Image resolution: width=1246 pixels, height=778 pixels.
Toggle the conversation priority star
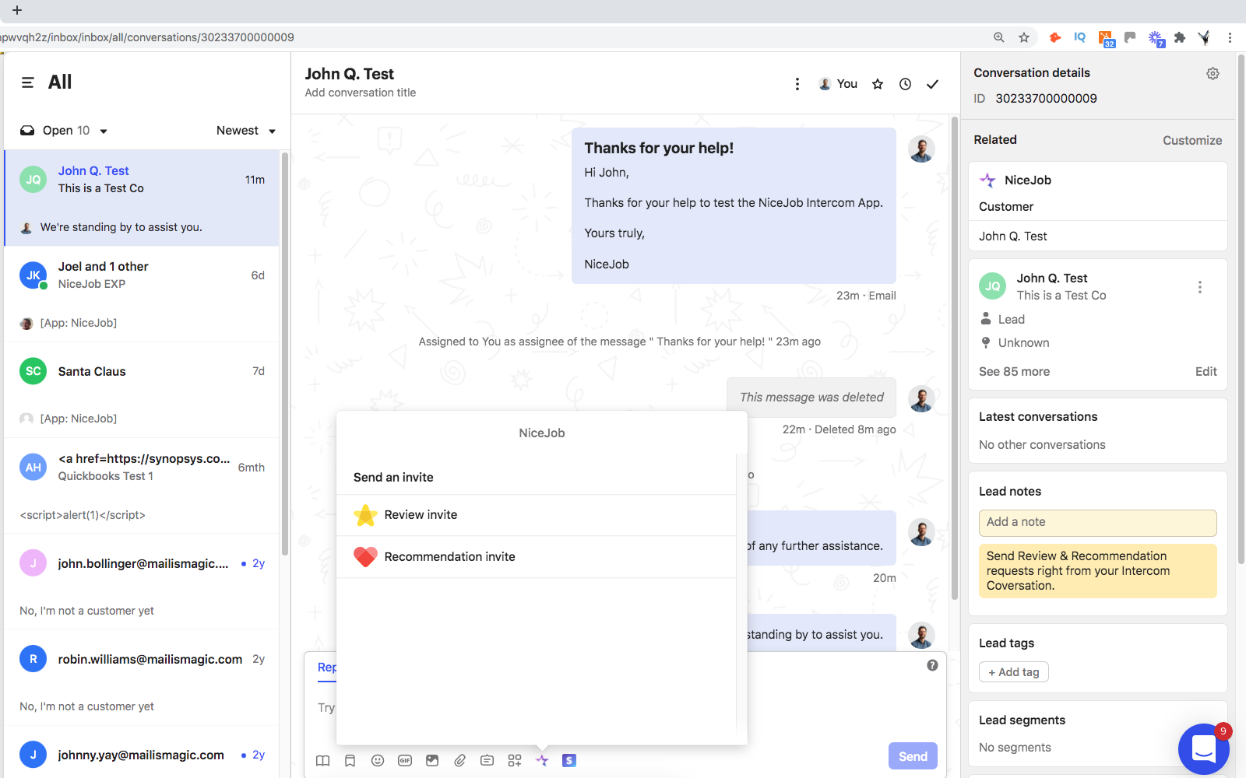coord(877,83)
